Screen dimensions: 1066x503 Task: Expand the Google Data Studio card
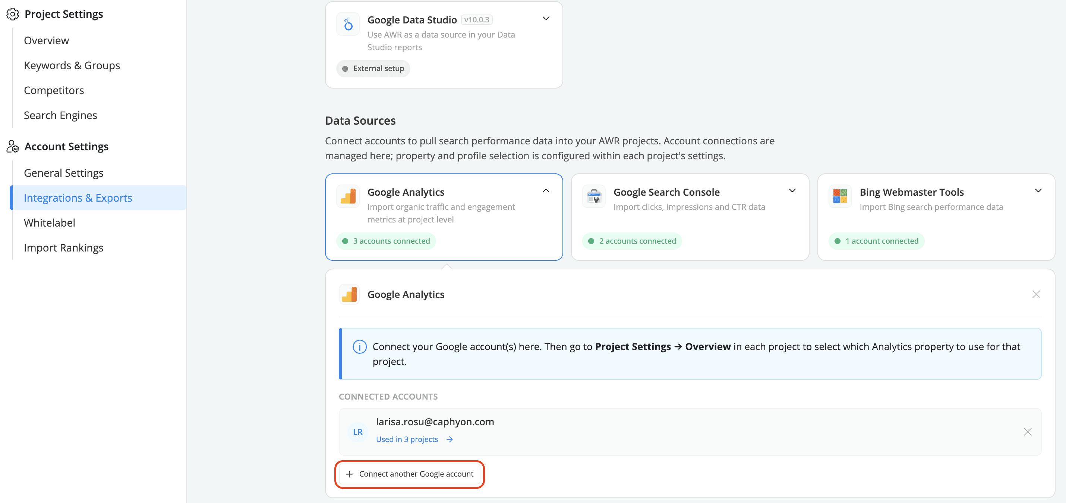pos(546,18)
